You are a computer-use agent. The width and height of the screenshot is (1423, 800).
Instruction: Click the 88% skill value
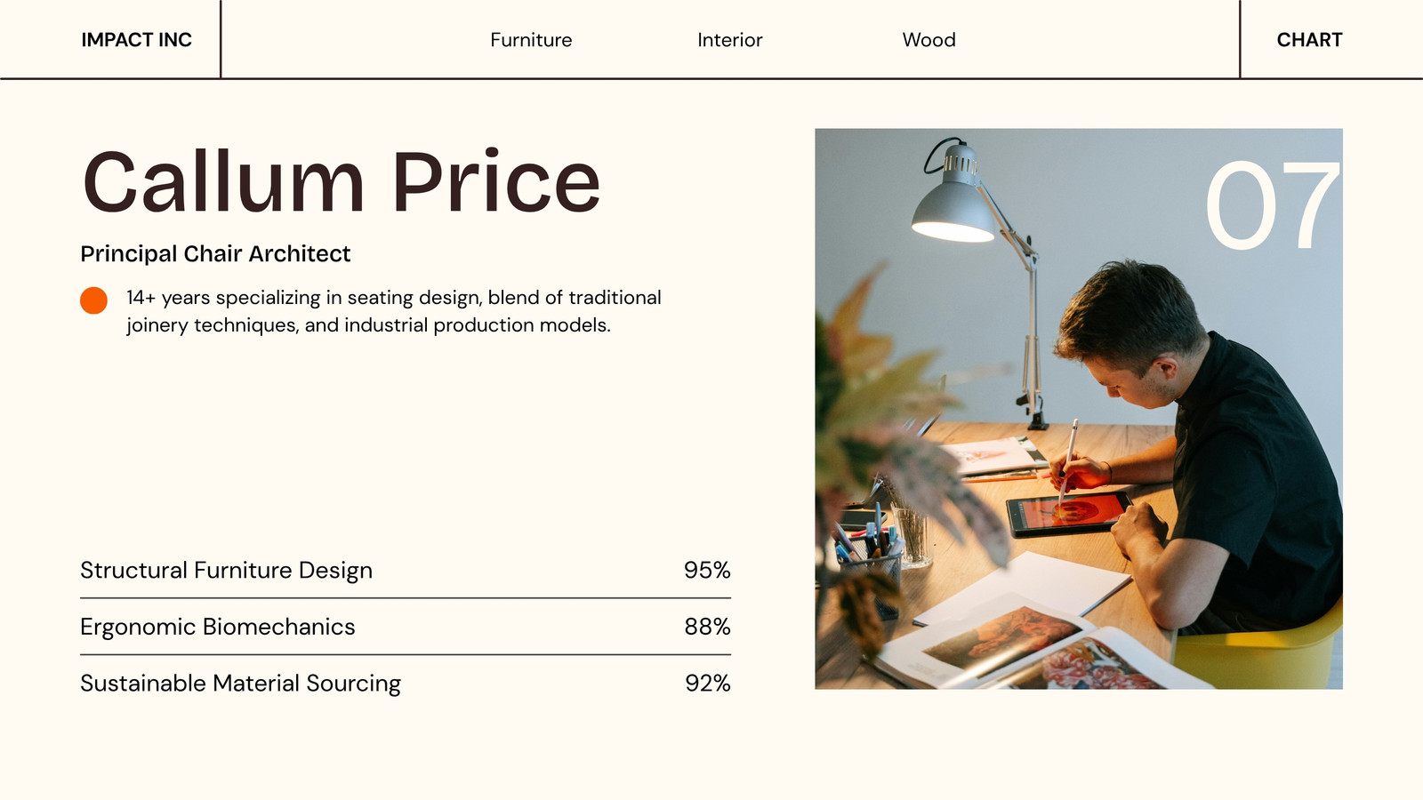point(707,627)
